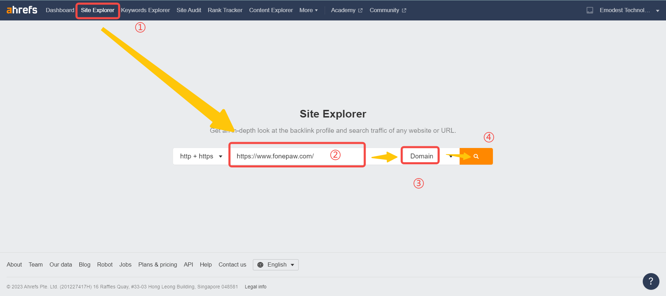The width and height of the screenshot is (666, 296).
Task: Open the Academy external link
Action: [347, 10]
